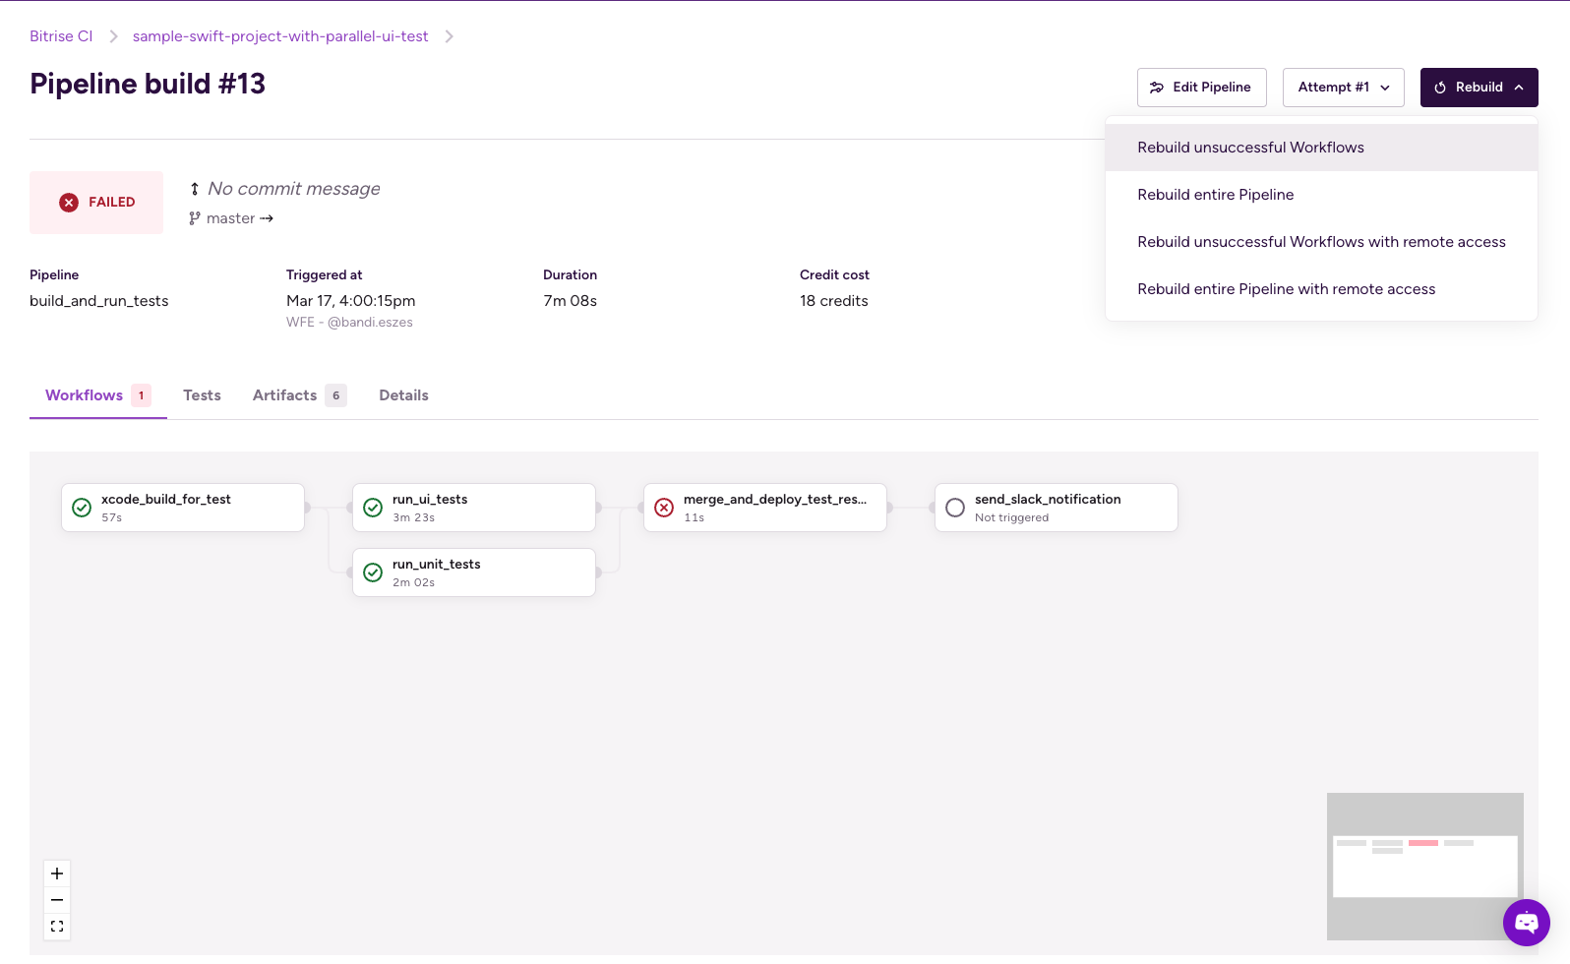Click the fit view icon

[x=57, y=927]
